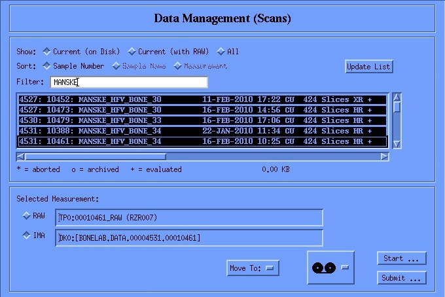
Task: Select scan 10479 MANSKE_HFV_BONE_33 row
Action: (202, 120)
